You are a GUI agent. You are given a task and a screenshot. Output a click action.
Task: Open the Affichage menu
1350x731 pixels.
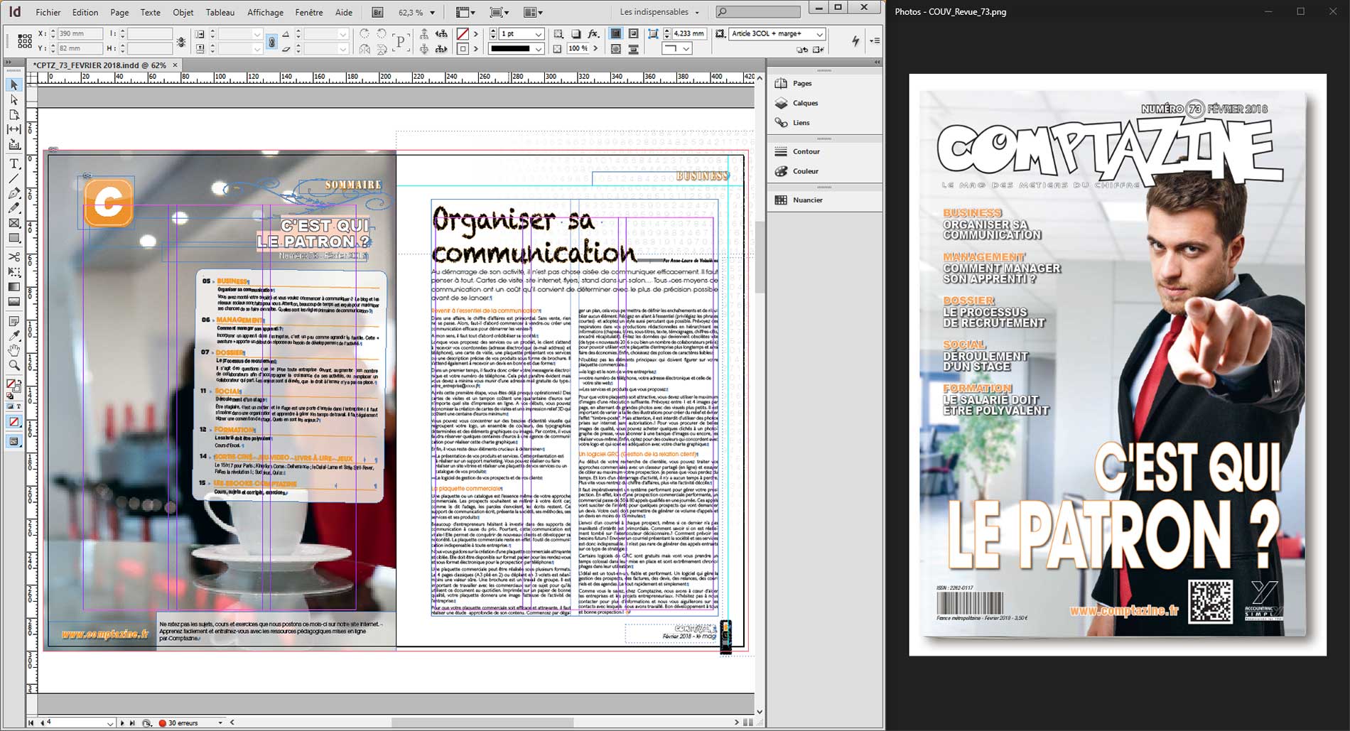pyautogui.click(x=265, y=12)
